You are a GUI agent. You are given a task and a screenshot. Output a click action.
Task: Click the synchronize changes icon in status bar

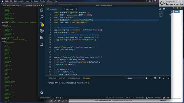(53, 98)
